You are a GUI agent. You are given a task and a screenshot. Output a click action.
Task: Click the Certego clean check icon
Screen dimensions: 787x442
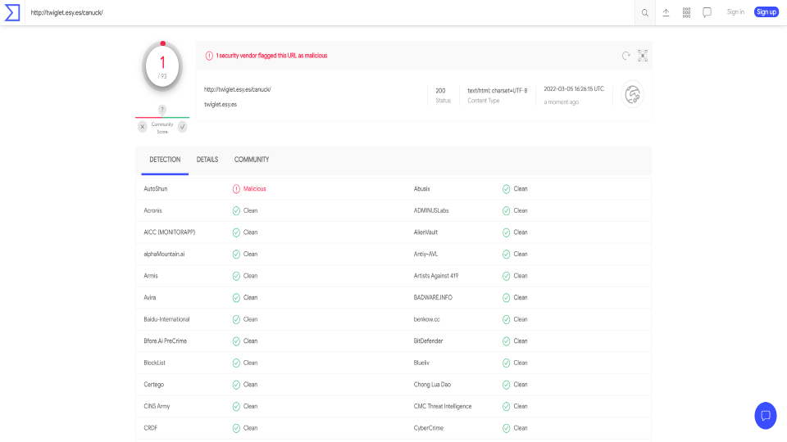(x=236, y=385)
